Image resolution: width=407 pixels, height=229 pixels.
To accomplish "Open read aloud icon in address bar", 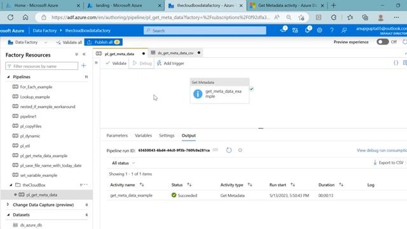I will click(277, 17).
